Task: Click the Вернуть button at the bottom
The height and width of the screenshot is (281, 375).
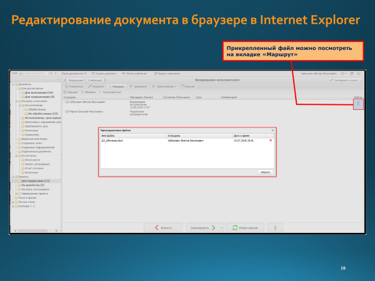Action: tap(163, 228)
